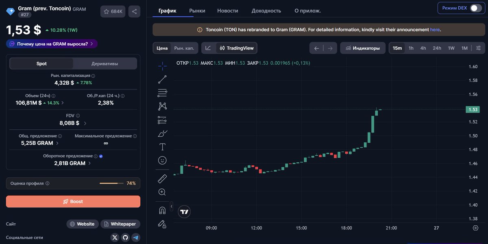
Task: Add GRAM to watchlist star 684K
Action: pos(113,11)
